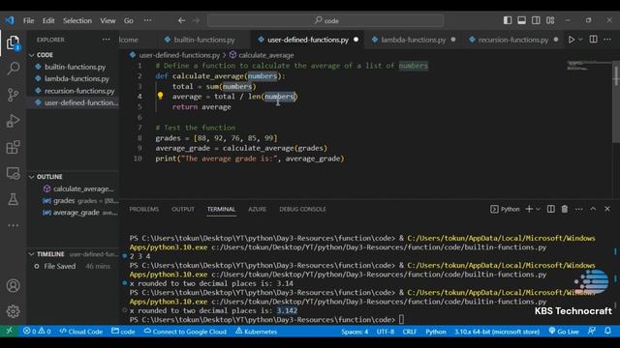Switch to the AZURE panel tab

(257, 209)
